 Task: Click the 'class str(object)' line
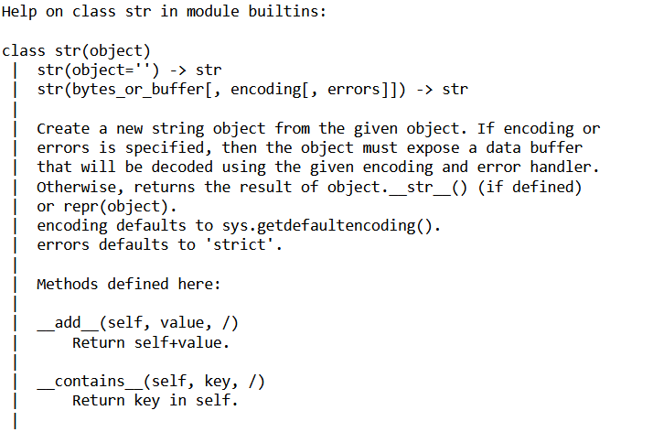pos(76,51)
